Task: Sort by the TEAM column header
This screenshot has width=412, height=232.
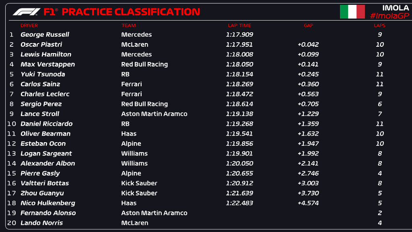Action: coord(129,25)
